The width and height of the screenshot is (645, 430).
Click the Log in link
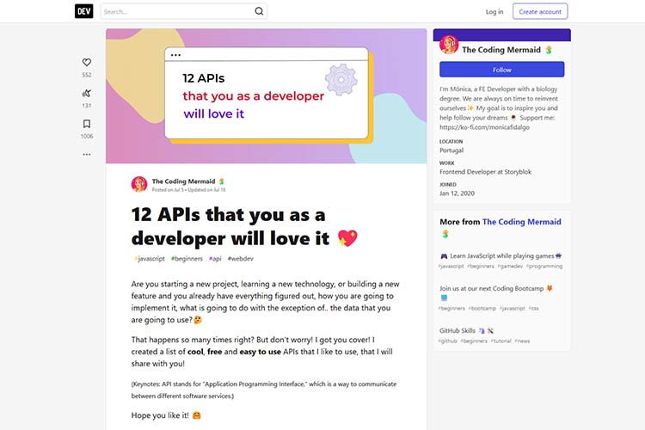(494, 11)
